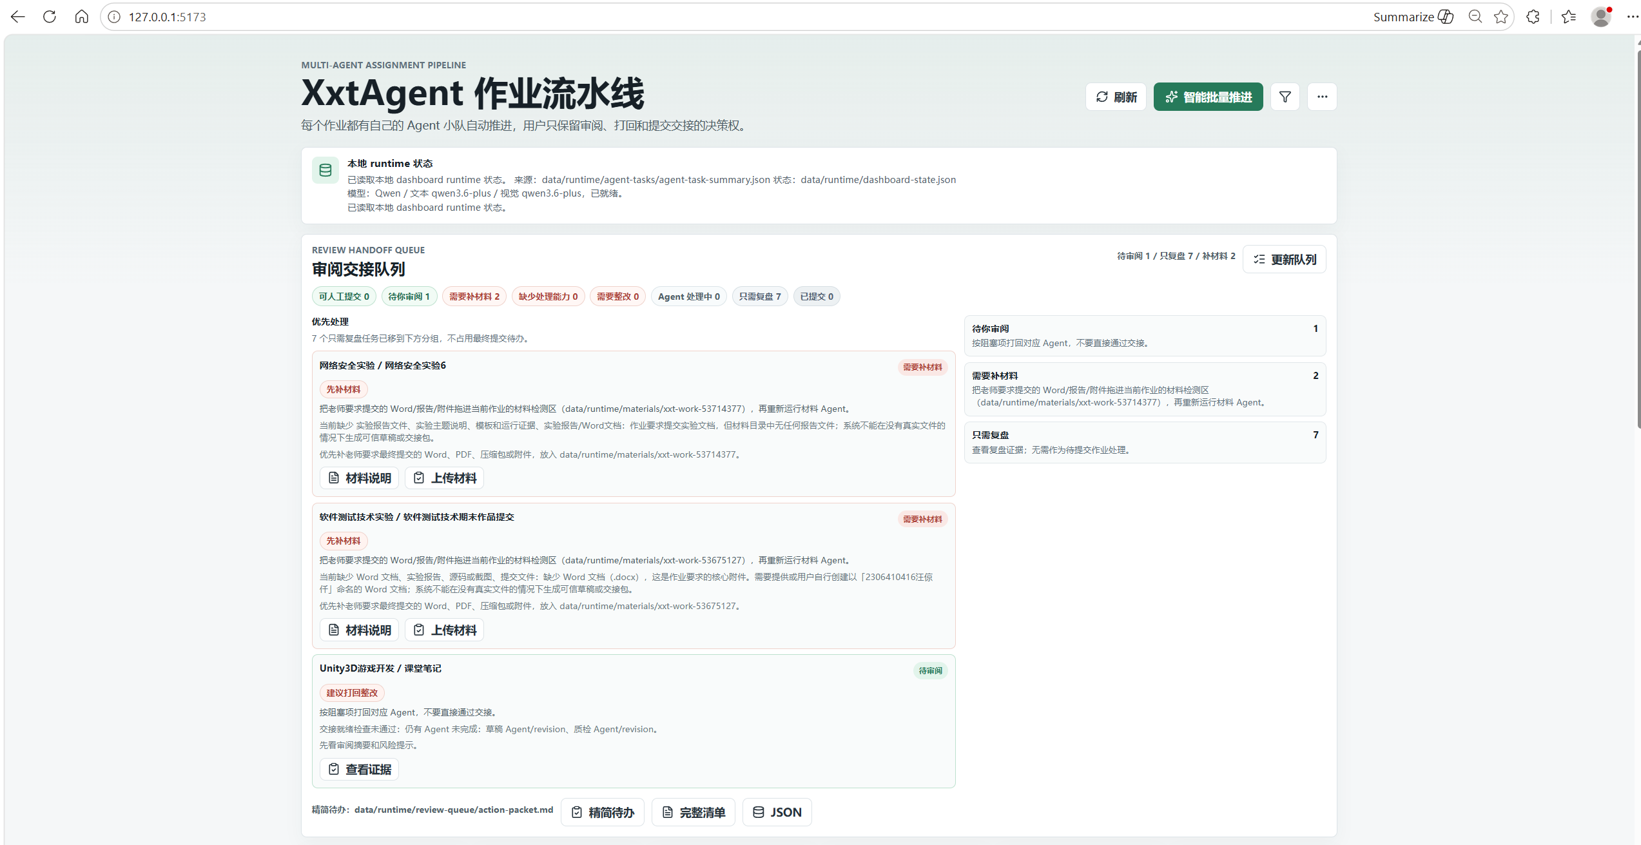Click the page vertical scrollbar thumb
The width and height of the screenshot is (1641, 845).
[x=1638, y=238]
